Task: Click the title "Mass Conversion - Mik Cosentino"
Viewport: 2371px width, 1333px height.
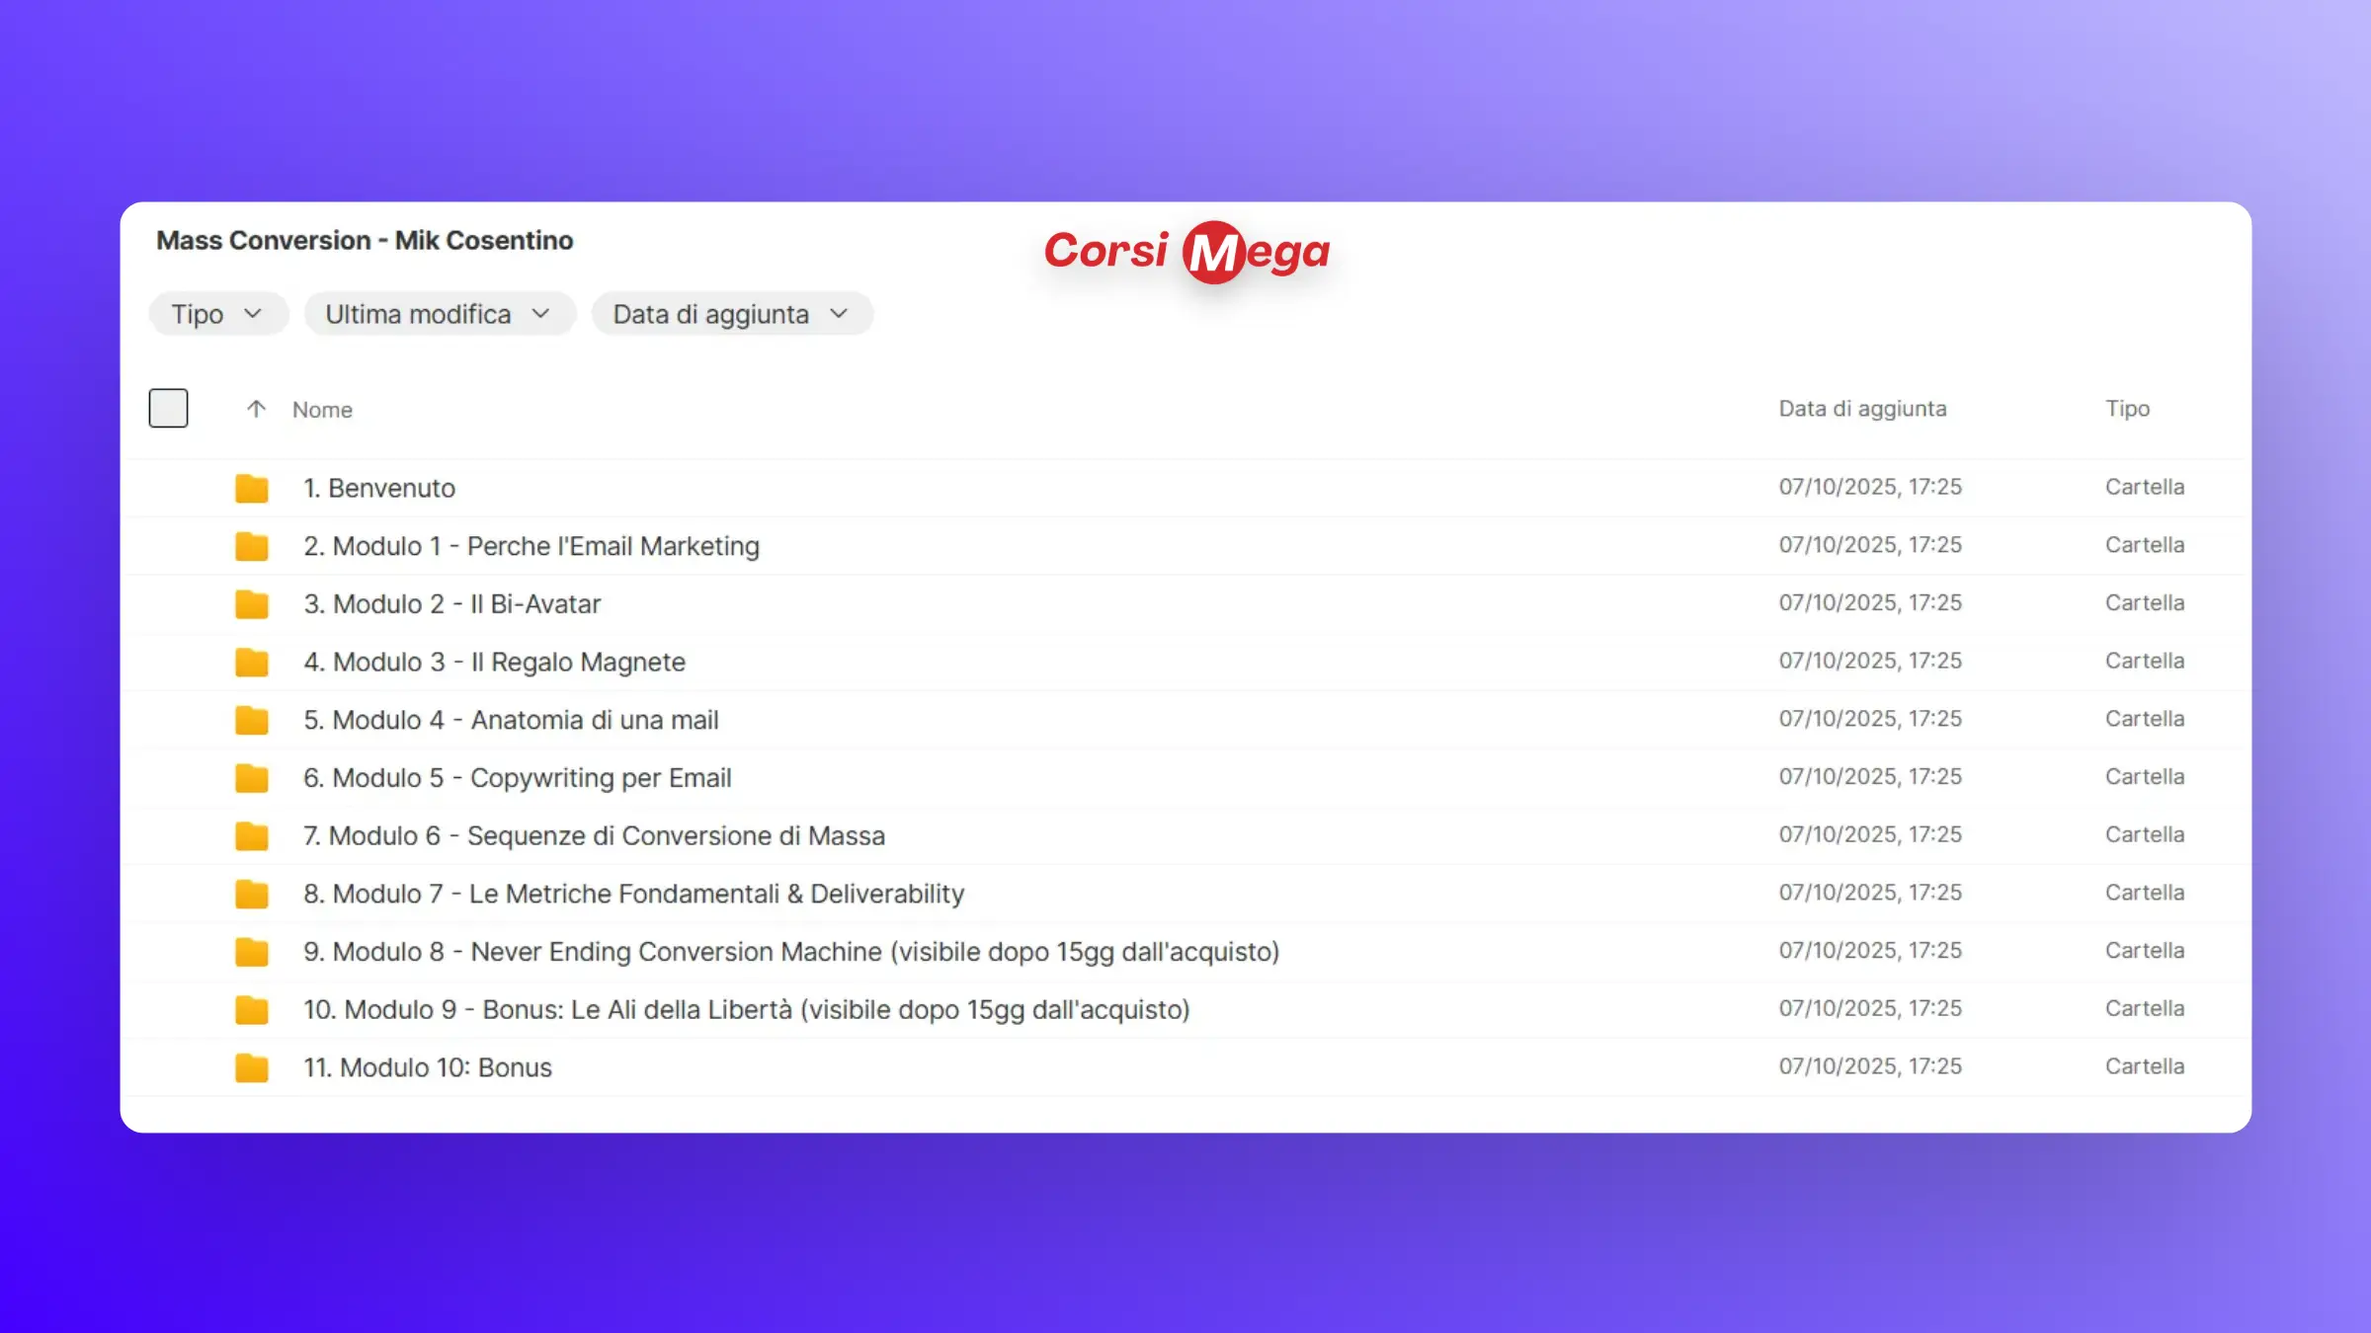Action: 365,241
